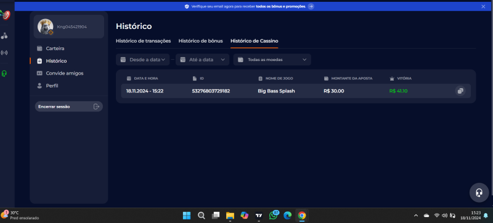Viewport: 493px width, 223px height.
Task: Open Task View on the taskbar
Action: [216, 216]
